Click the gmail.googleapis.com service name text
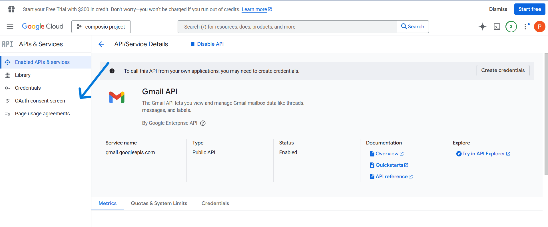The width and height of the screenshot is (548, 227). [x=130, y=152]
